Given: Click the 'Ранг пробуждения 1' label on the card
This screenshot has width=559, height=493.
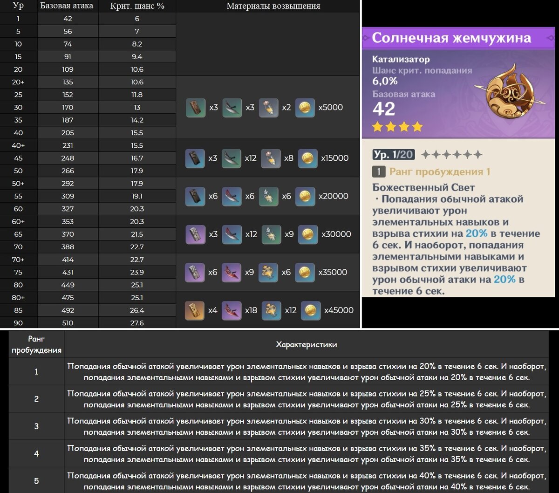Looking at the screenshot, I should coord(440,172).
